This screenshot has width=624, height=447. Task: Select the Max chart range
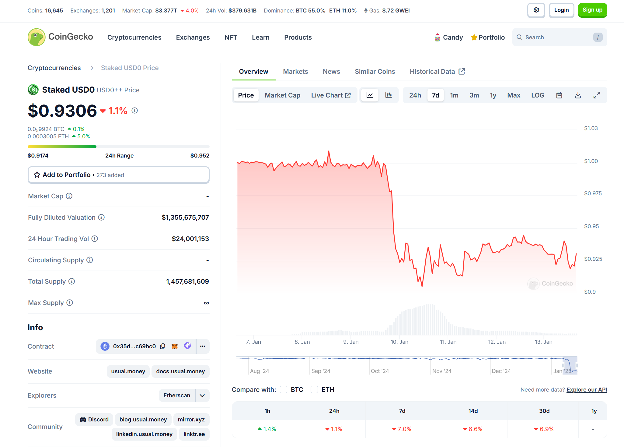pos(514,95)
